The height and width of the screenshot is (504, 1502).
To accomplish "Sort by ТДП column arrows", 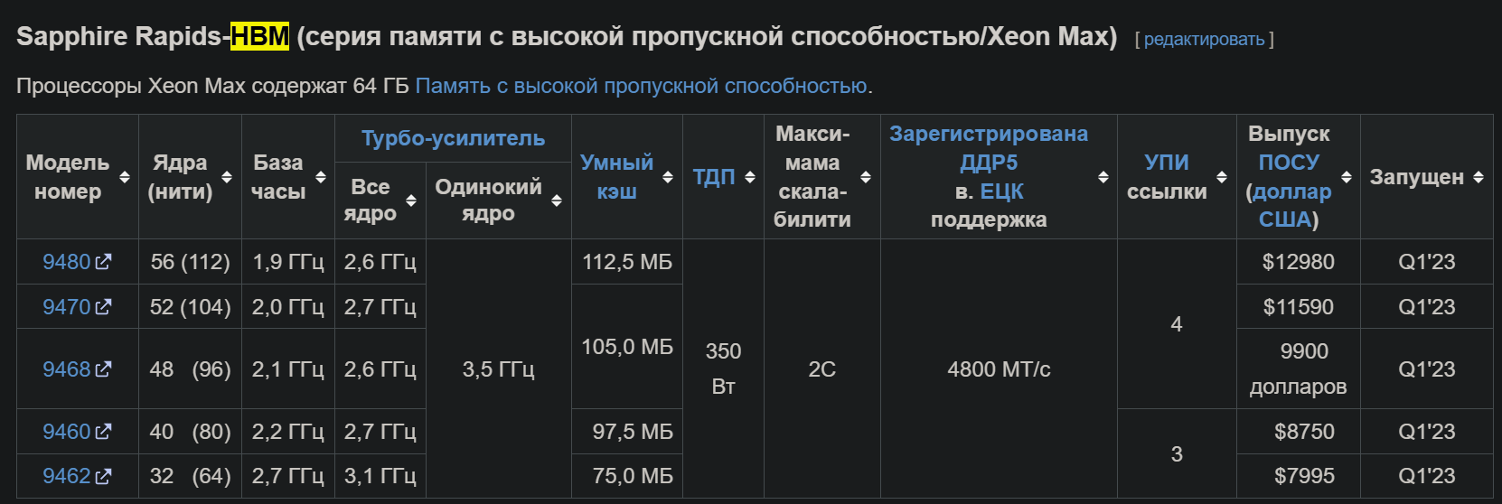I will coord(750,177).
